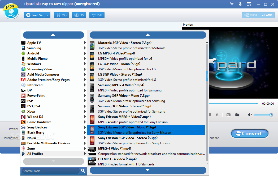Image resolution: width=278 pixels, height=176 pixels.
Task: Select the PS3, PS4 category icon
Action: [x=23, y=106]
